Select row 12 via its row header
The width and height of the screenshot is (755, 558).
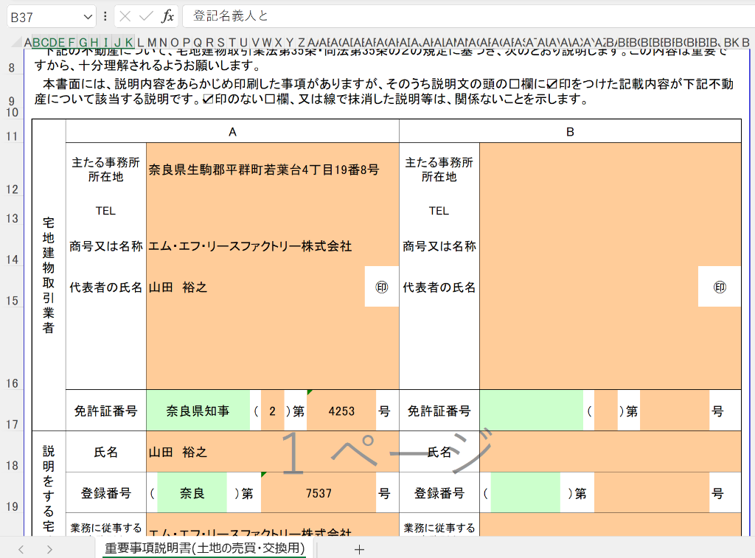[12, 189]
